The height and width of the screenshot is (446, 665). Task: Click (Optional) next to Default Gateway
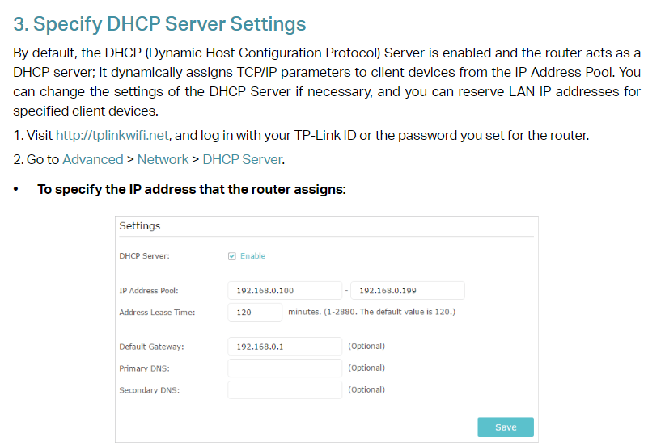click(366, 346)
